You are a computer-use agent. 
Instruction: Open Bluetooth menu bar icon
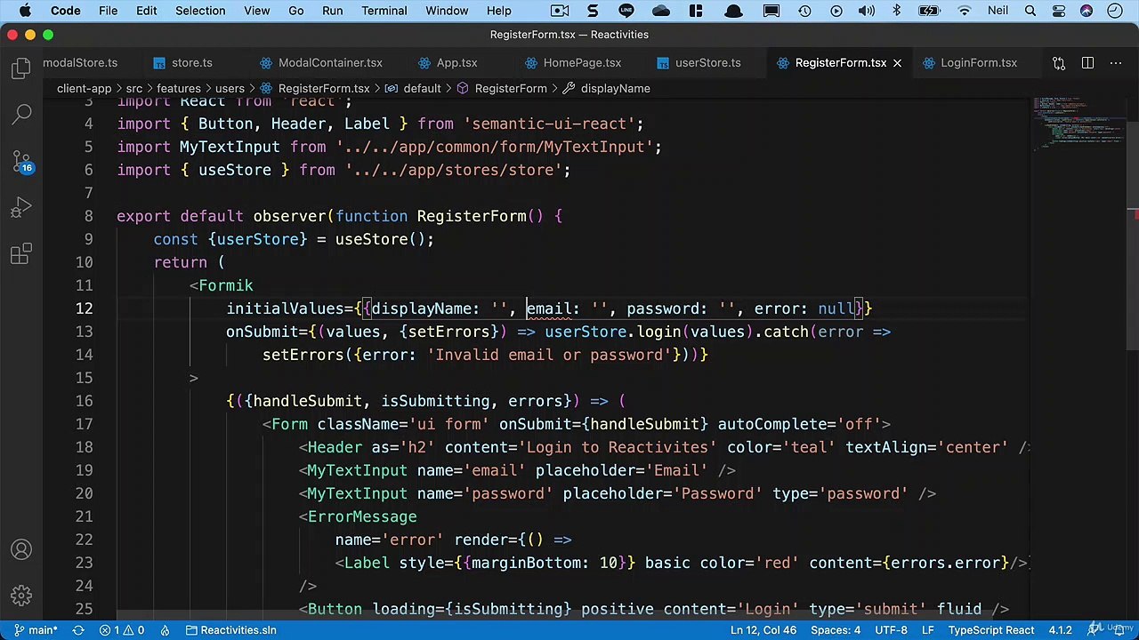pos(897,11)
